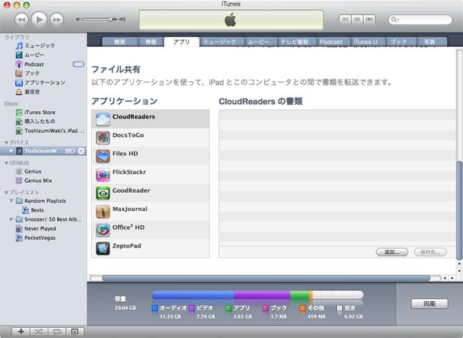Collapse the GENIUS section
The width and height of the screenshot is (463, 338).
point(6,163)
